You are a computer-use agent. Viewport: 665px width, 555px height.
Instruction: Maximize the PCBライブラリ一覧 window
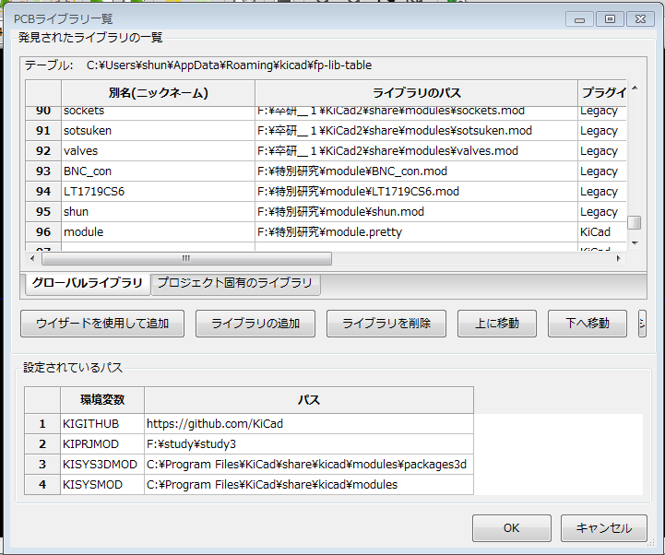pyautogui.click(x=610, y=19)
